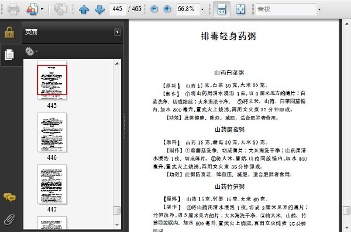Viewport: 351px width, 232px height.
Task: Open the thumbnail options gear menu
Action: (31, 51)
